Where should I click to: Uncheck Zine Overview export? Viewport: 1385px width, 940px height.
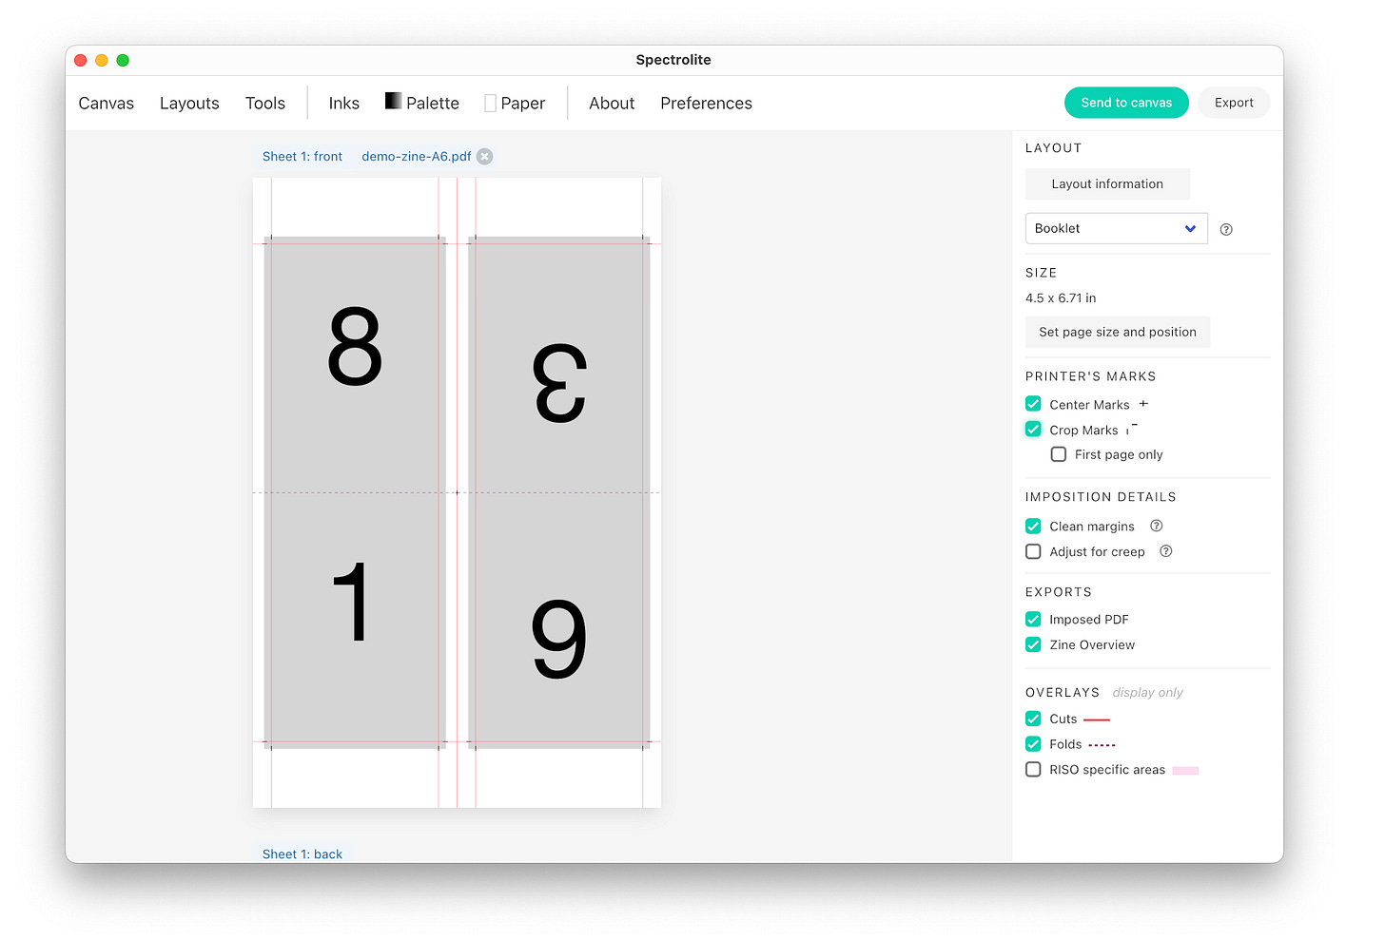1033,644
